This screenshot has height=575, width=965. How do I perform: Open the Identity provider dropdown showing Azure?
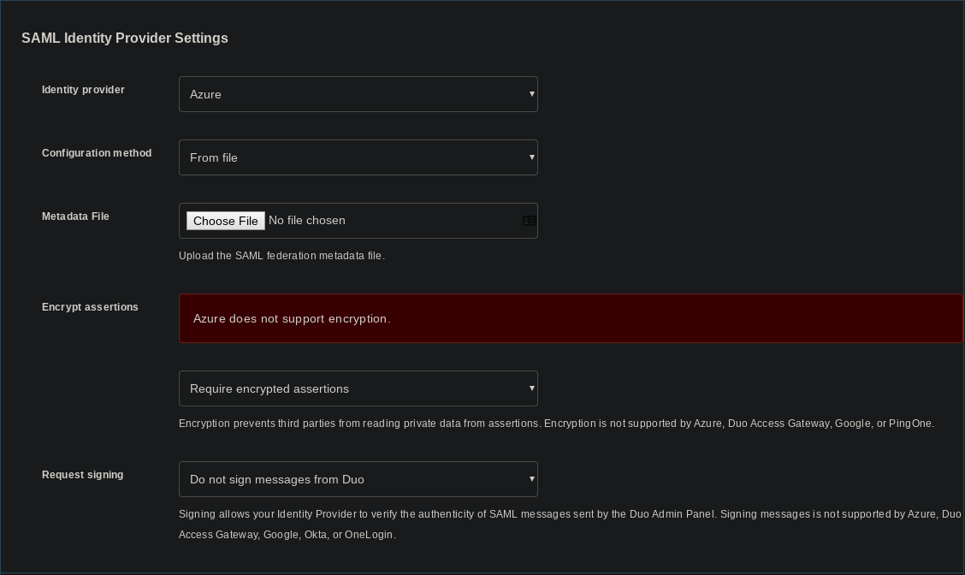click(358, 94)
